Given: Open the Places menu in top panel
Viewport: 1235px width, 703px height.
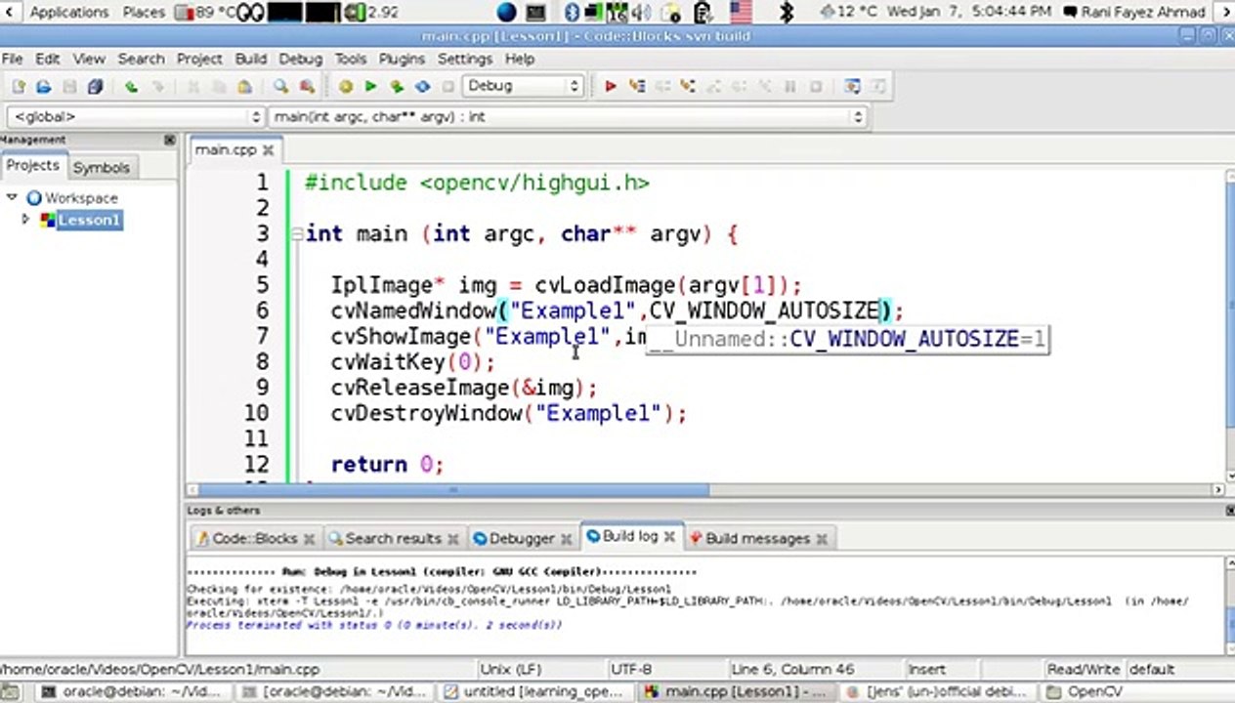Looking at the screenshot, I should [144, 12].
